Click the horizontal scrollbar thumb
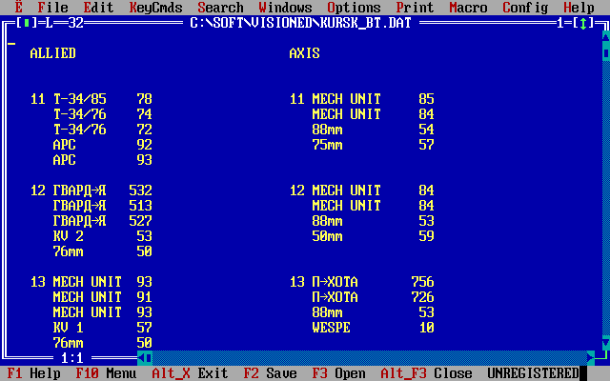 149,358
